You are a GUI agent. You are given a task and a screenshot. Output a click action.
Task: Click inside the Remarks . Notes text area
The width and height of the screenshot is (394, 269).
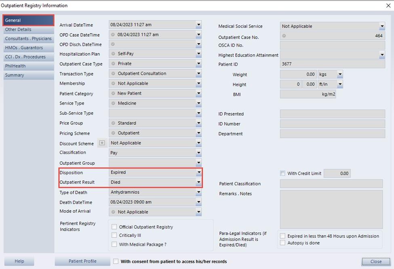pos(331,210)
